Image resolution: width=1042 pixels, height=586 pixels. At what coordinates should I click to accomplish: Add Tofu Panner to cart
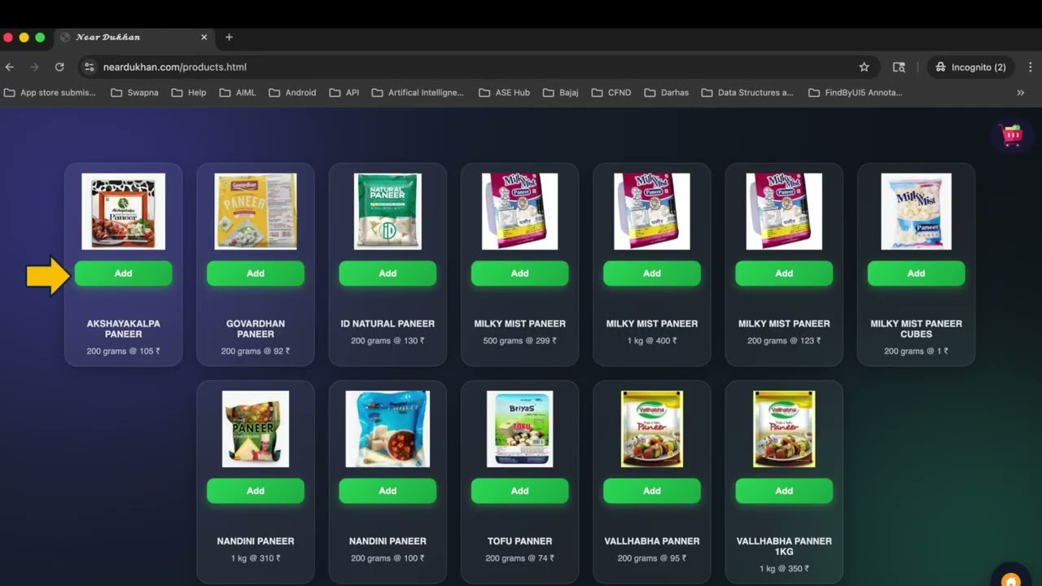(519, 491)
